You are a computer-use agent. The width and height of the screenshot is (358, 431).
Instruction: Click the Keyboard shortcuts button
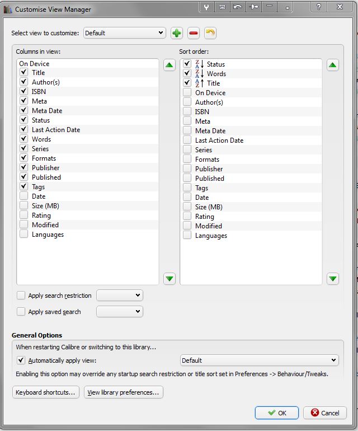coord(46,392)
